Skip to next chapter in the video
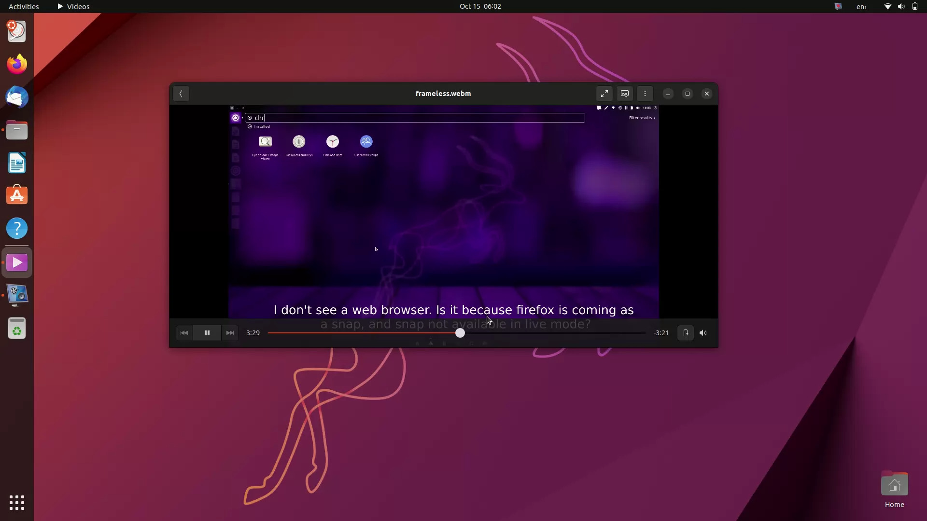 click(229, 333)
